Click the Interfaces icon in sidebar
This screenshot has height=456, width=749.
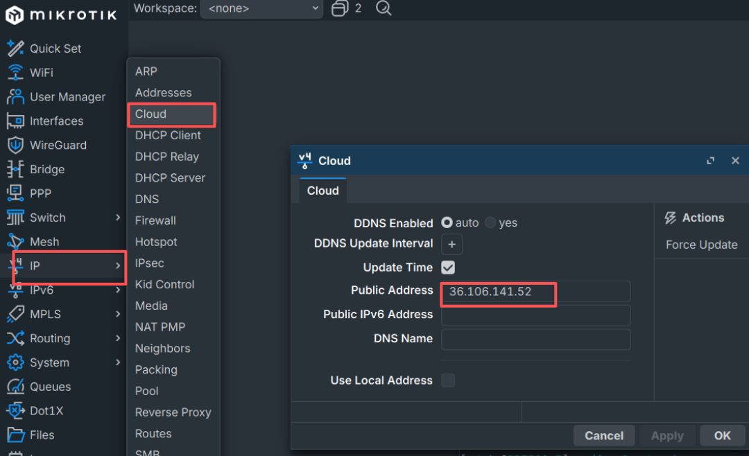pyautogui.click(x=15, y=121)
